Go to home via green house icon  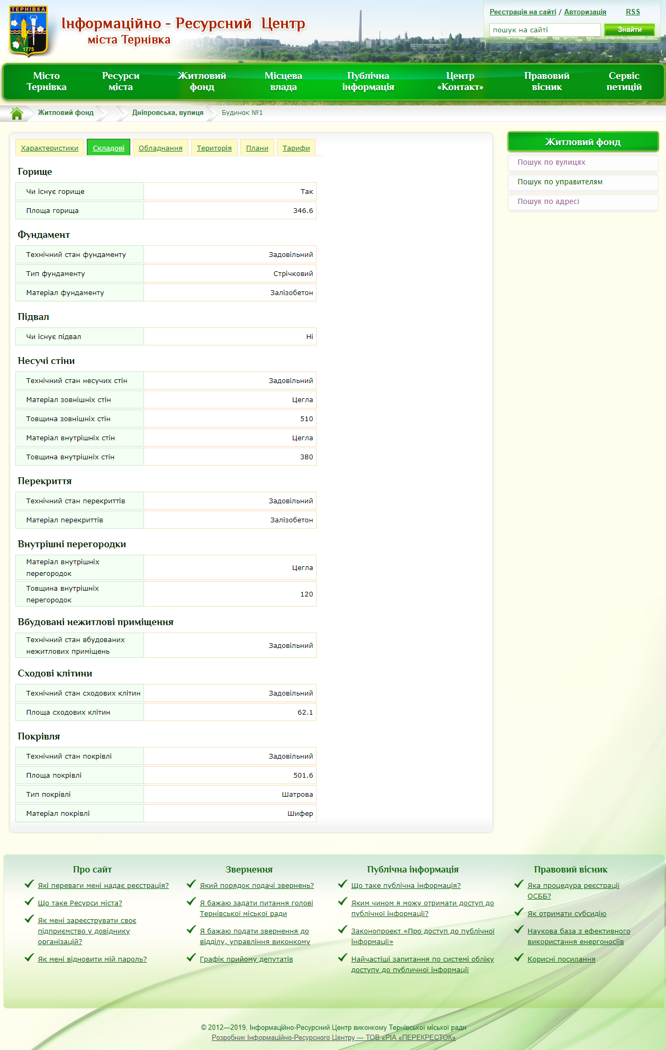coord(17,113)
